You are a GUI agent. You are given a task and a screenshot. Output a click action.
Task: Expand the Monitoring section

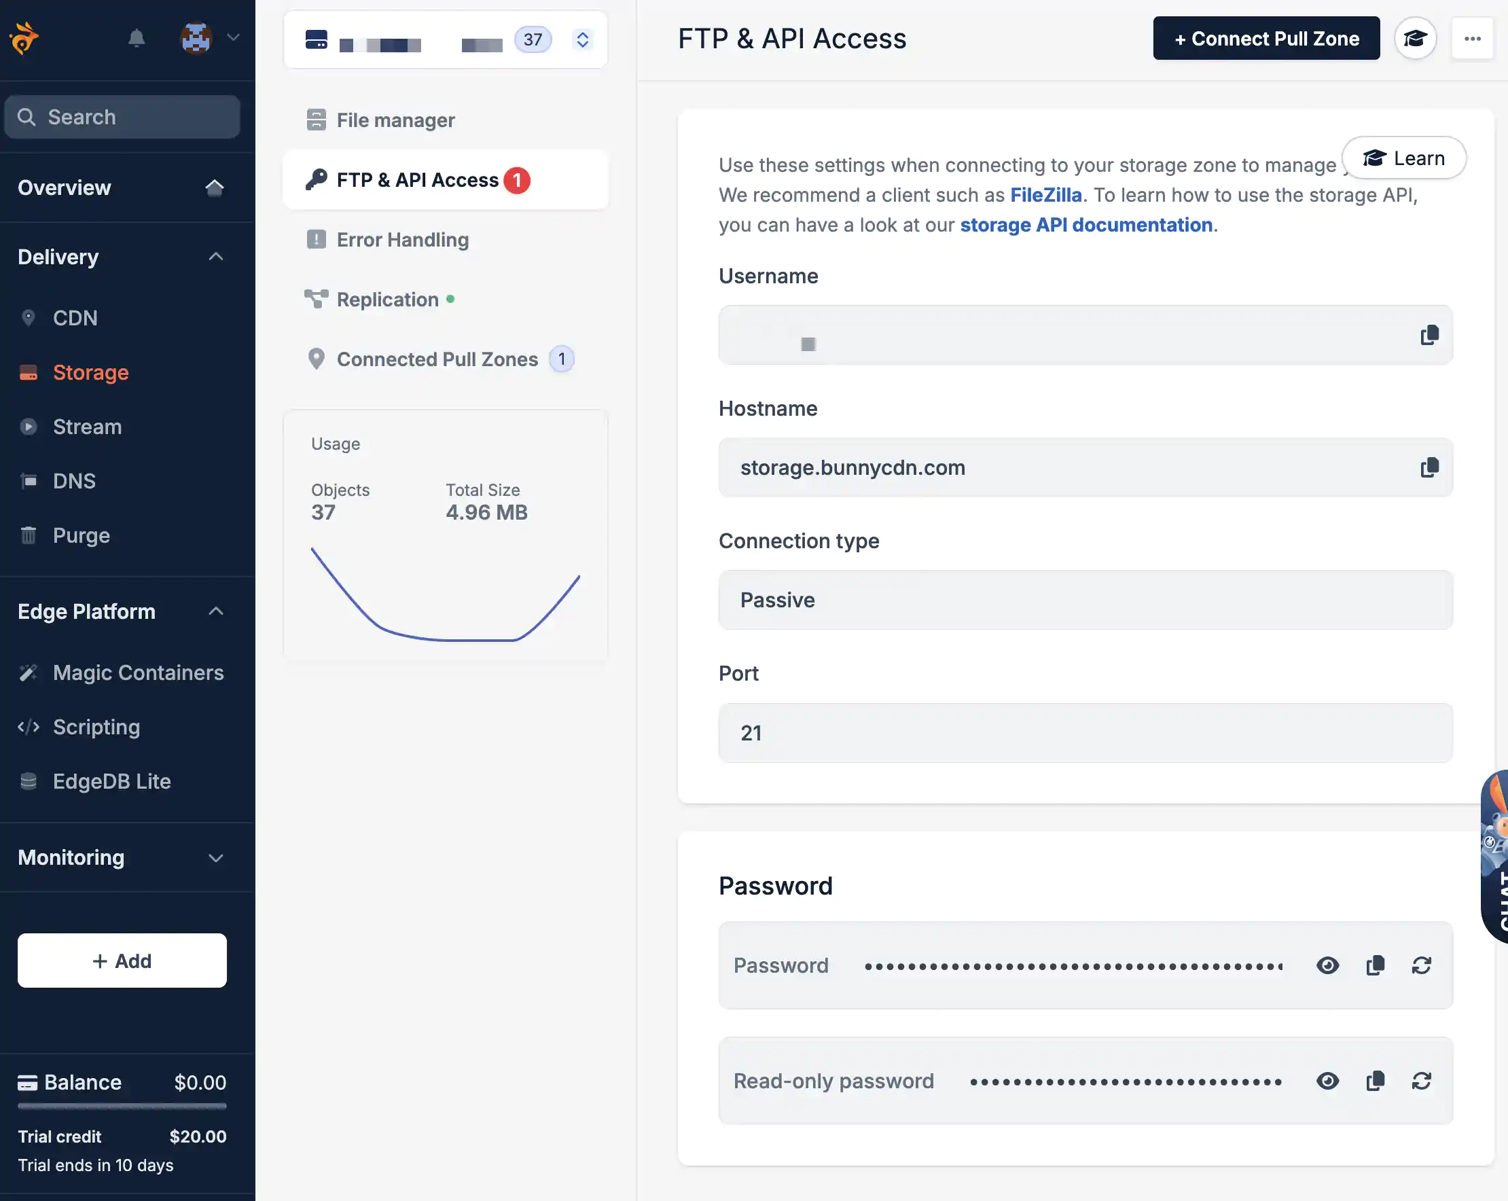point(215,857)
